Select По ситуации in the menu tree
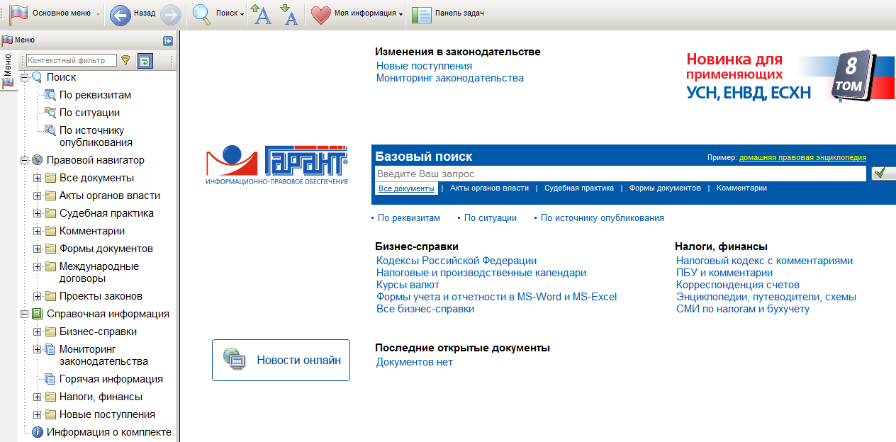The width and height of the screenshot is (896, 442). click(x=89, y=113)
